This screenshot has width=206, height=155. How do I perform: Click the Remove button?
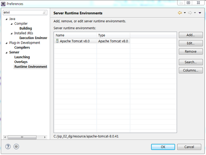point(191,51)
